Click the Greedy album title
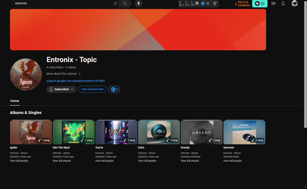Screen dimensions: 307x189 point(185,148)
